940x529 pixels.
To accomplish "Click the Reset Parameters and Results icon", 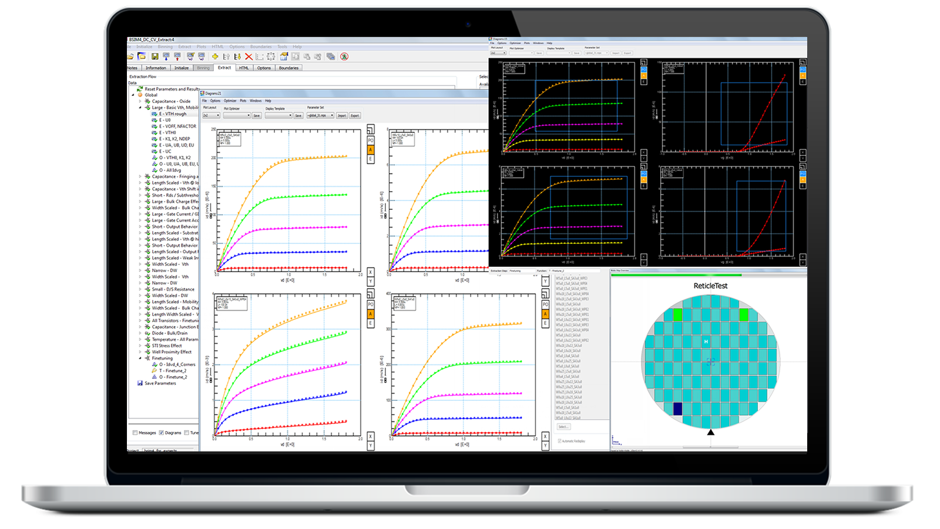I will (140, 89).
